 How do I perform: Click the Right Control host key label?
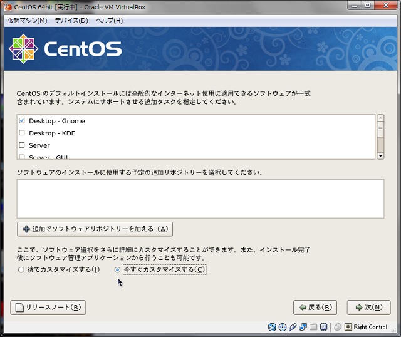(x=370, y=327)
